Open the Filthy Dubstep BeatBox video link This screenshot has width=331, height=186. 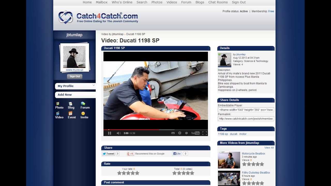coord(256,173)
